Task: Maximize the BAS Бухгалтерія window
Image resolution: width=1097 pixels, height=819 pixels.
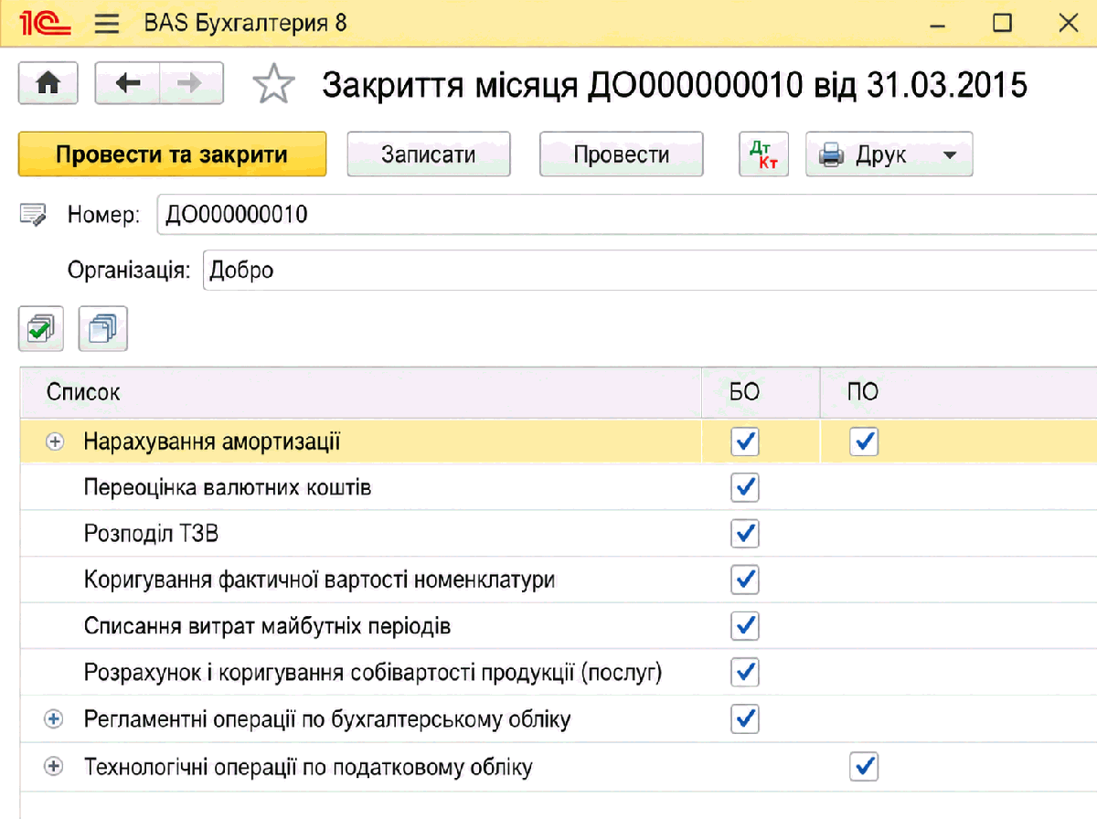Action: click(x=1002, y=23)
